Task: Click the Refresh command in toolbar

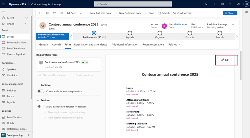Action: (x=163, y=13)
